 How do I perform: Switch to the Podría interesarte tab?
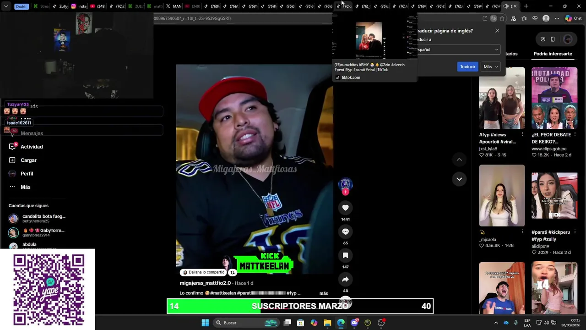click(553, 54)
